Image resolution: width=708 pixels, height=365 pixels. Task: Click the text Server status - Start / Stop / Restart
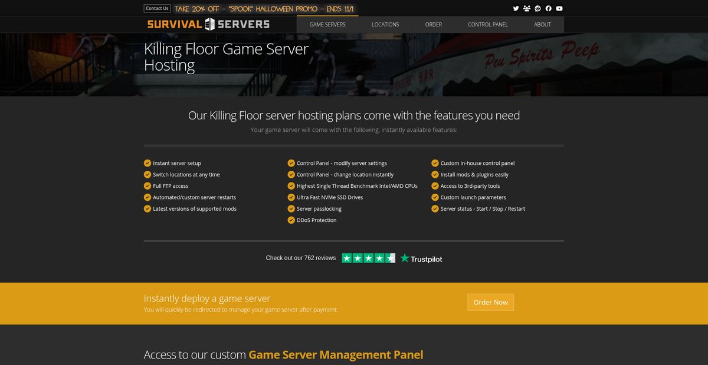(x=483, y=209)
